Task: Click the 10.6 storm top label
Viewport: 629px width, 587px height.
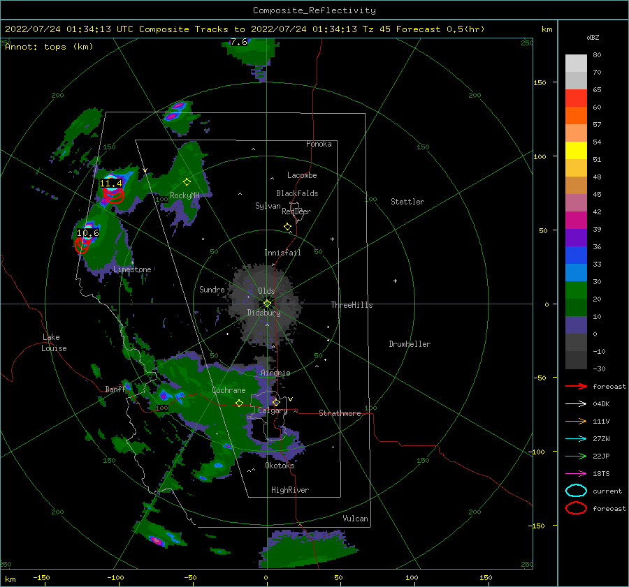Action: coord(88,233)
